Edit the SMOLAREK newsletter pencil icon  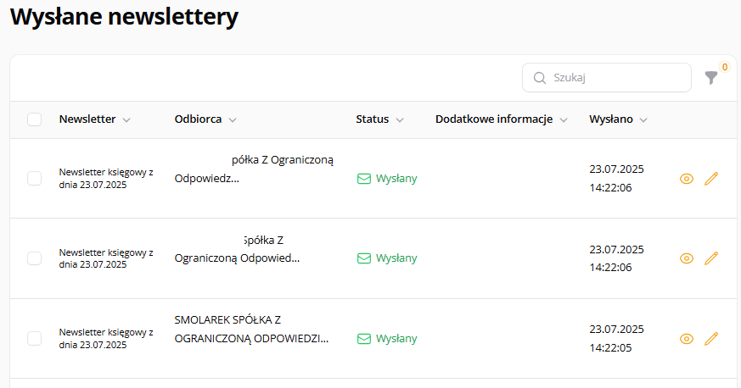(711, 339)
